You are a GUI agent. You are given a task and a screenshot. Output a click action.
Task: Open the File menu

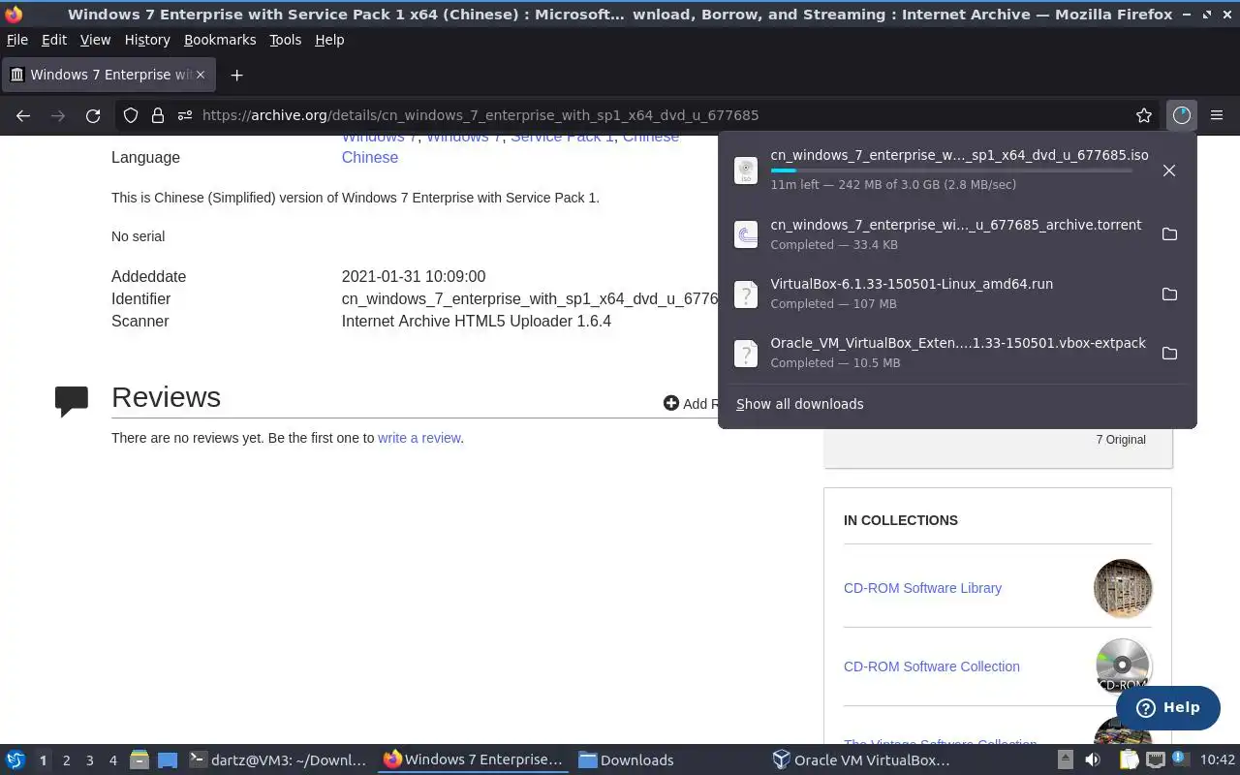[x=17, y=40]
